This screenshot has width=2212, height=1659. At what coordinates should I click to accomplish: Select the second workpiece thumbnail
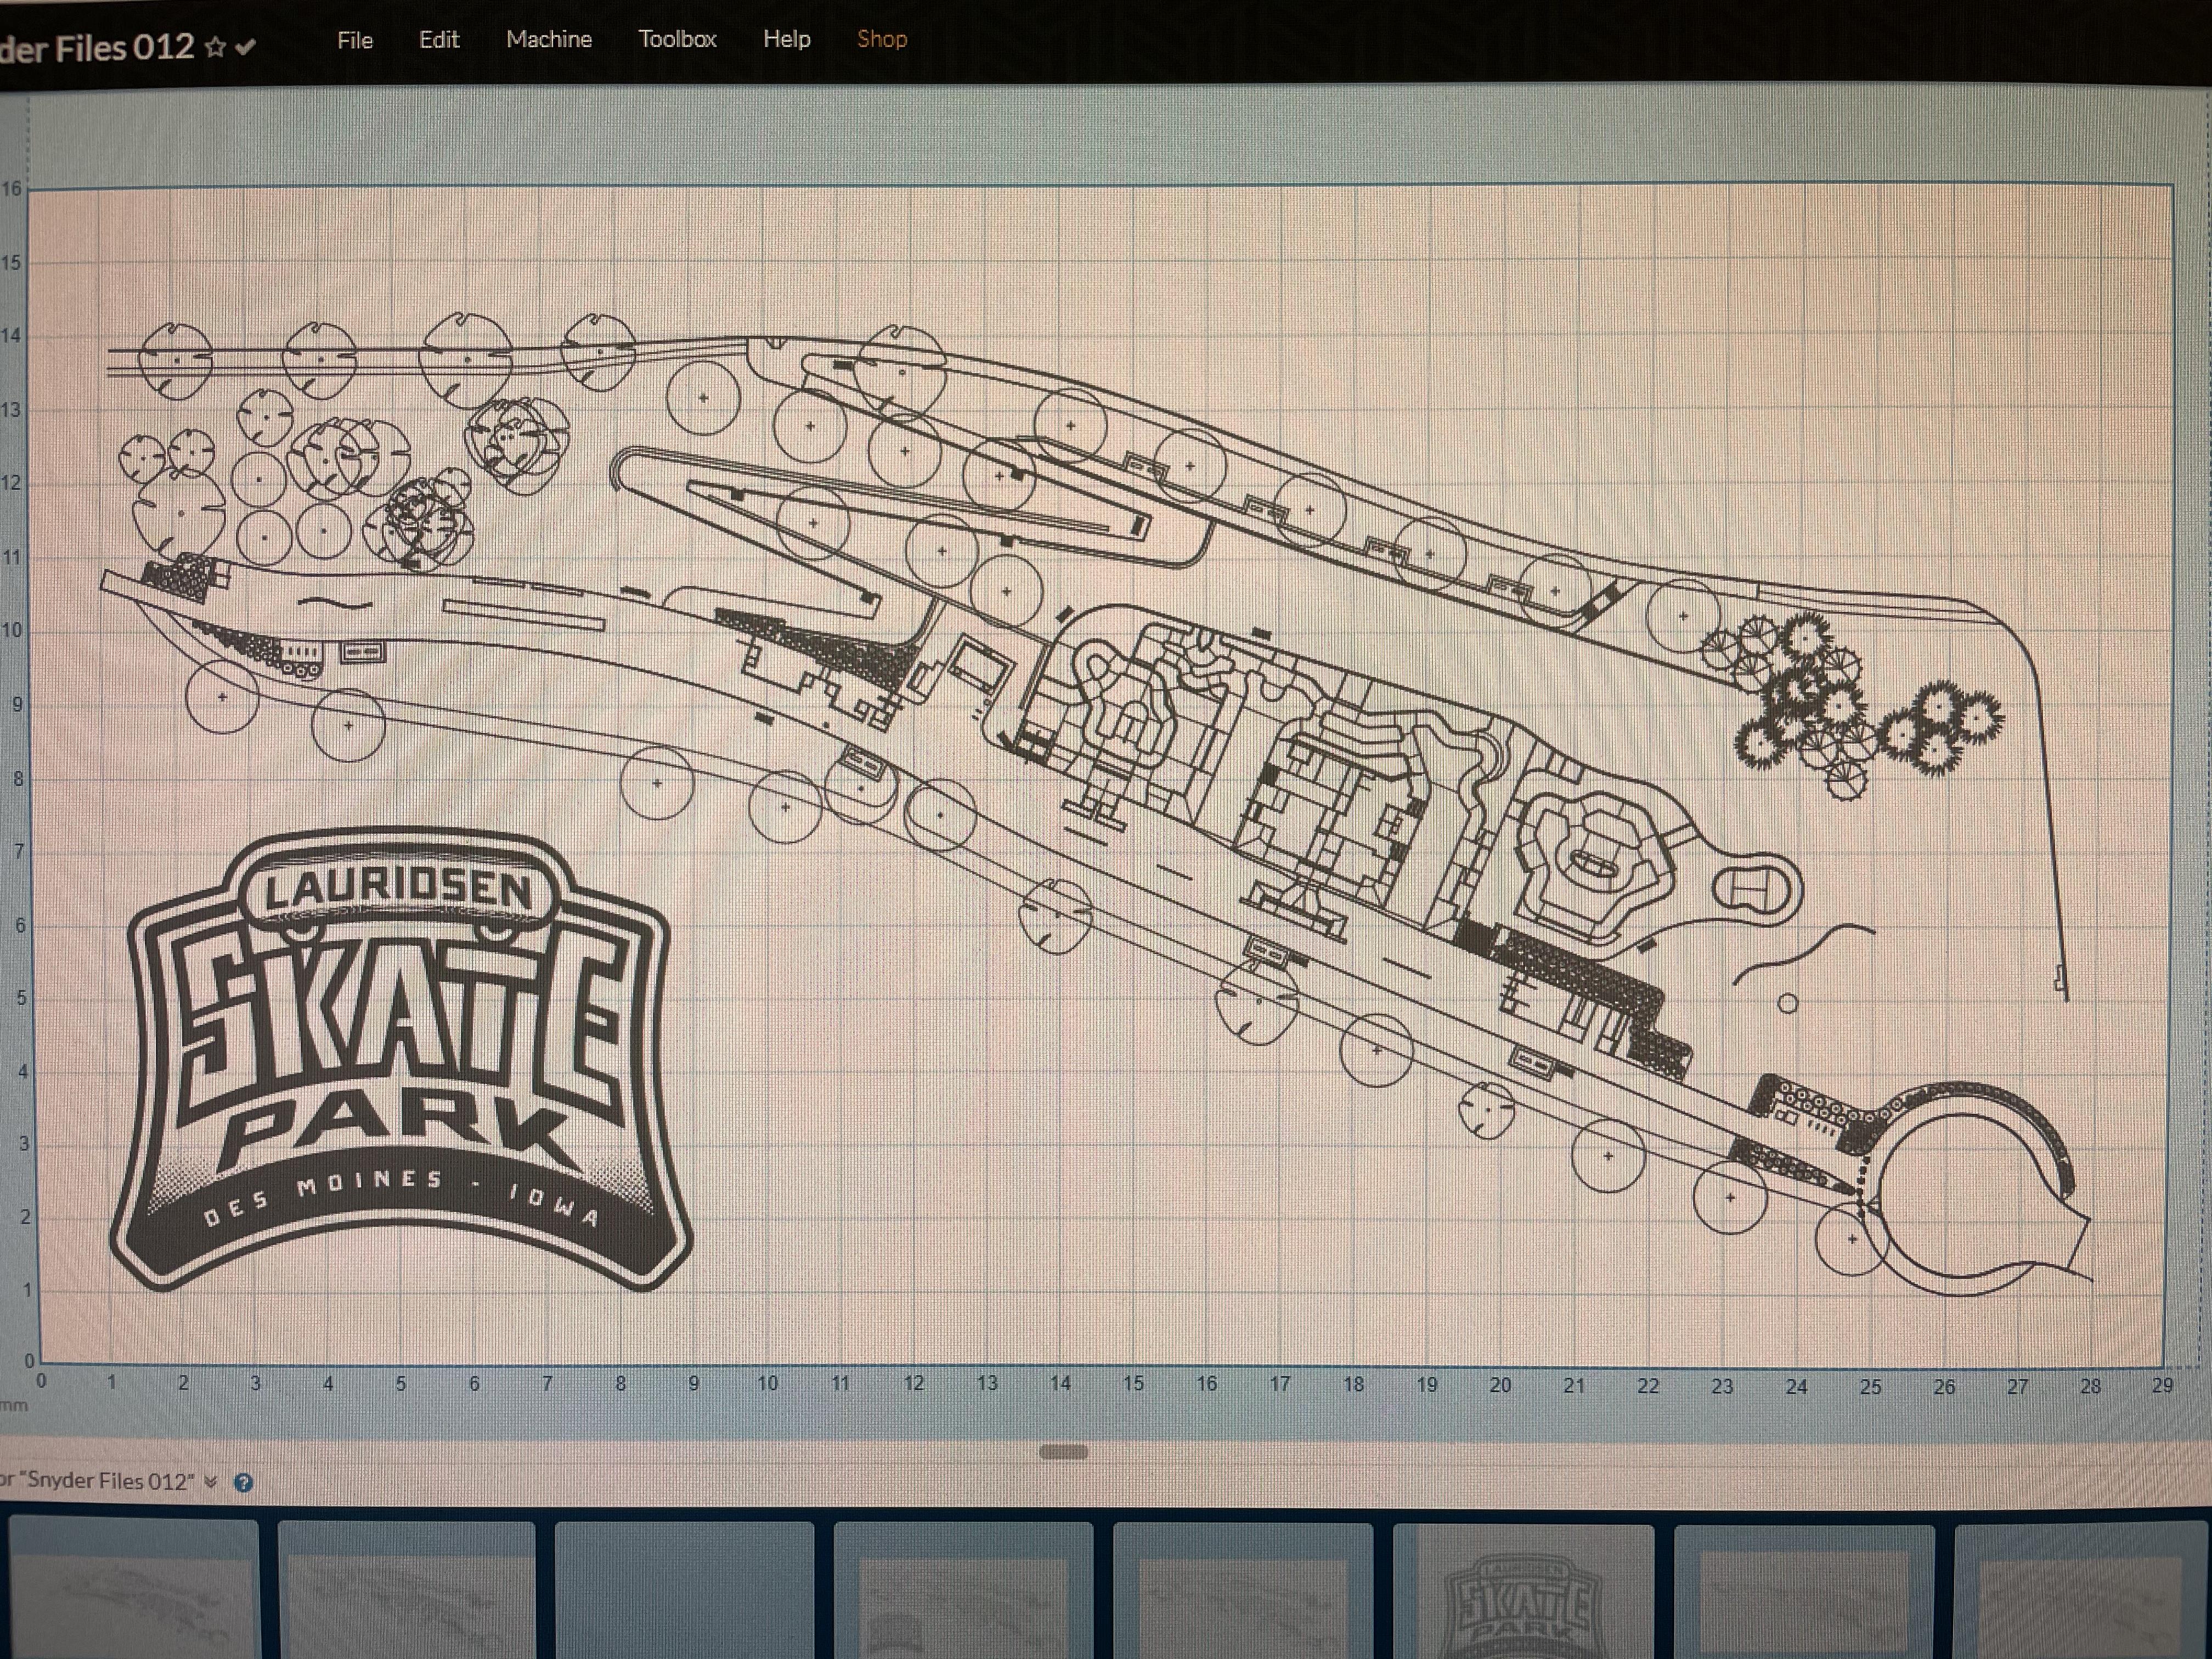406,1590
